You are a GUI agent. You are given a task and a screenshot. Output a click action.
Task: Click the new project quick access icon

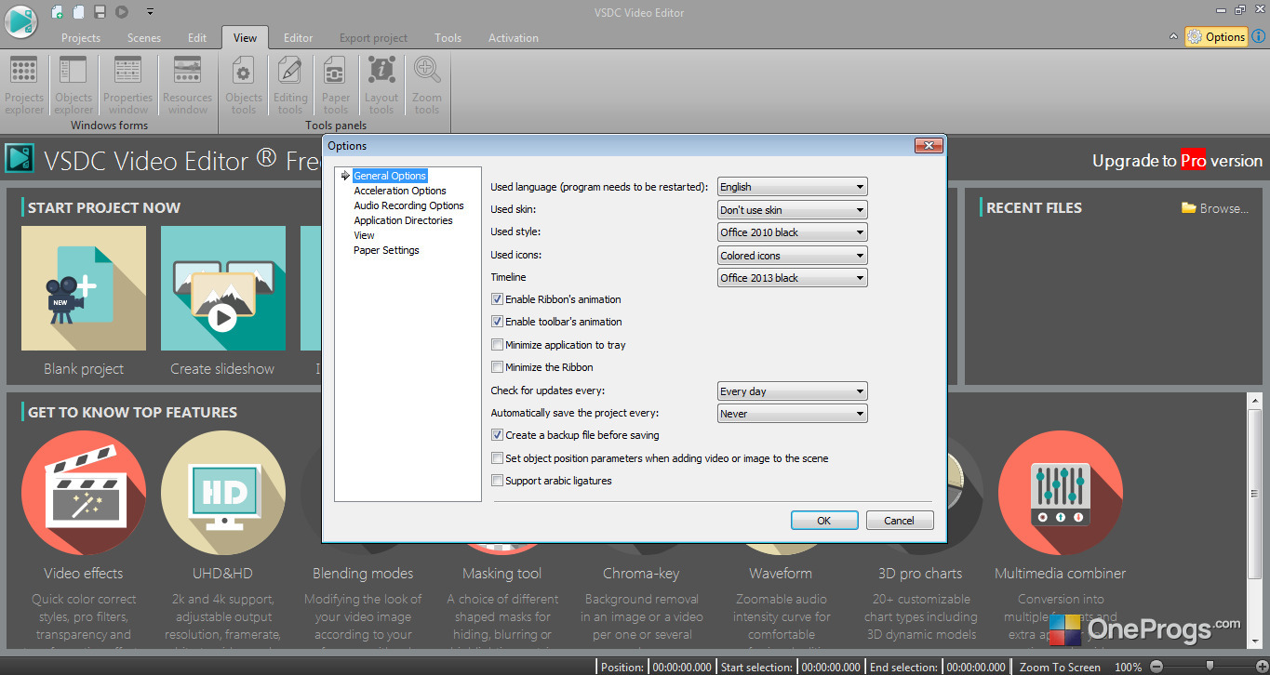tap(58, 12)
